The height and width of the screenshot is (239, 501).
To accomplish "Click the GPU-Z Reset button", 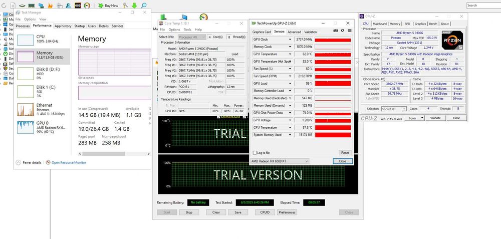I will click(x=345, y=153).
